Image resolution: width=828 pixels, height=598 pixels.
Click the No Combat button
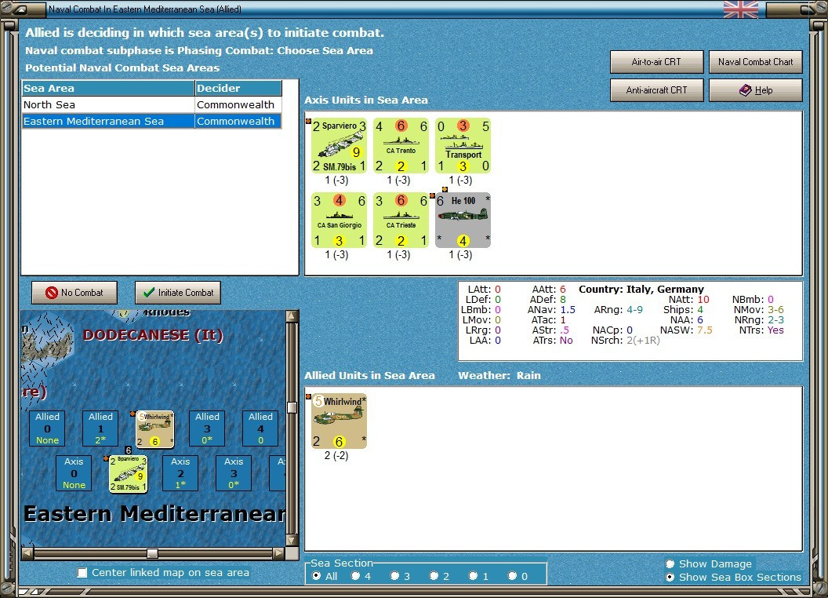click(74, 293)
